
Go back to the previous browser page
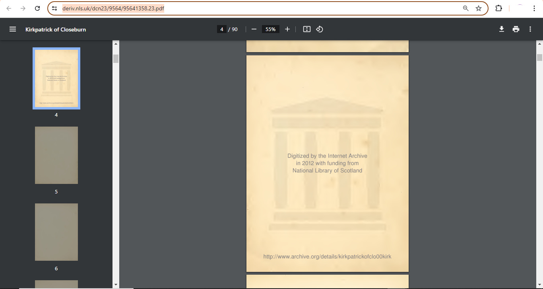pos(9,8)
